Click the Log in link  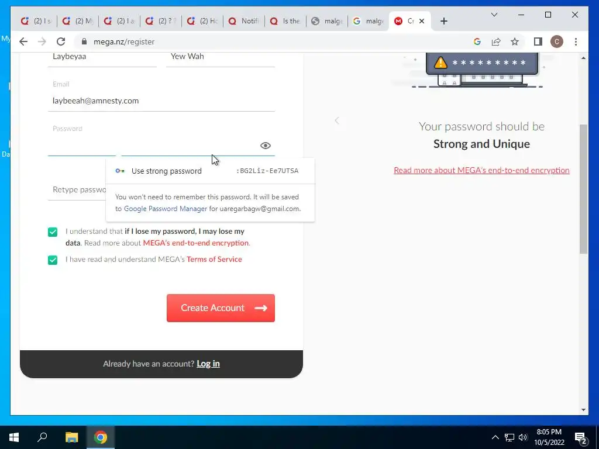208,364
